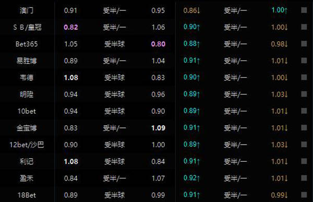Select the S B/皇冠 company name

27,27
